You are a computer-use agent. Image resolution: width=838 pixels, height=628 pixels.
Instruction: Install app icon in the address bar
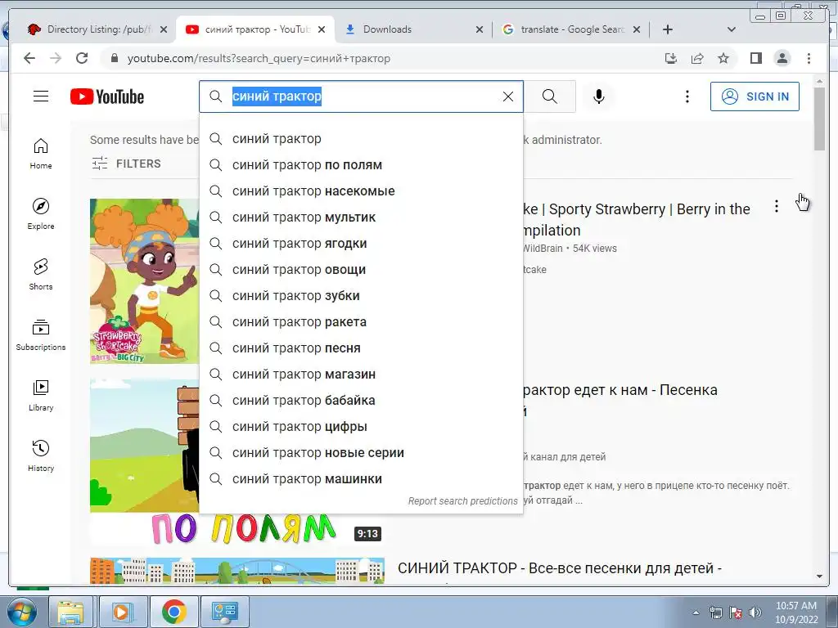coord(671,58)
